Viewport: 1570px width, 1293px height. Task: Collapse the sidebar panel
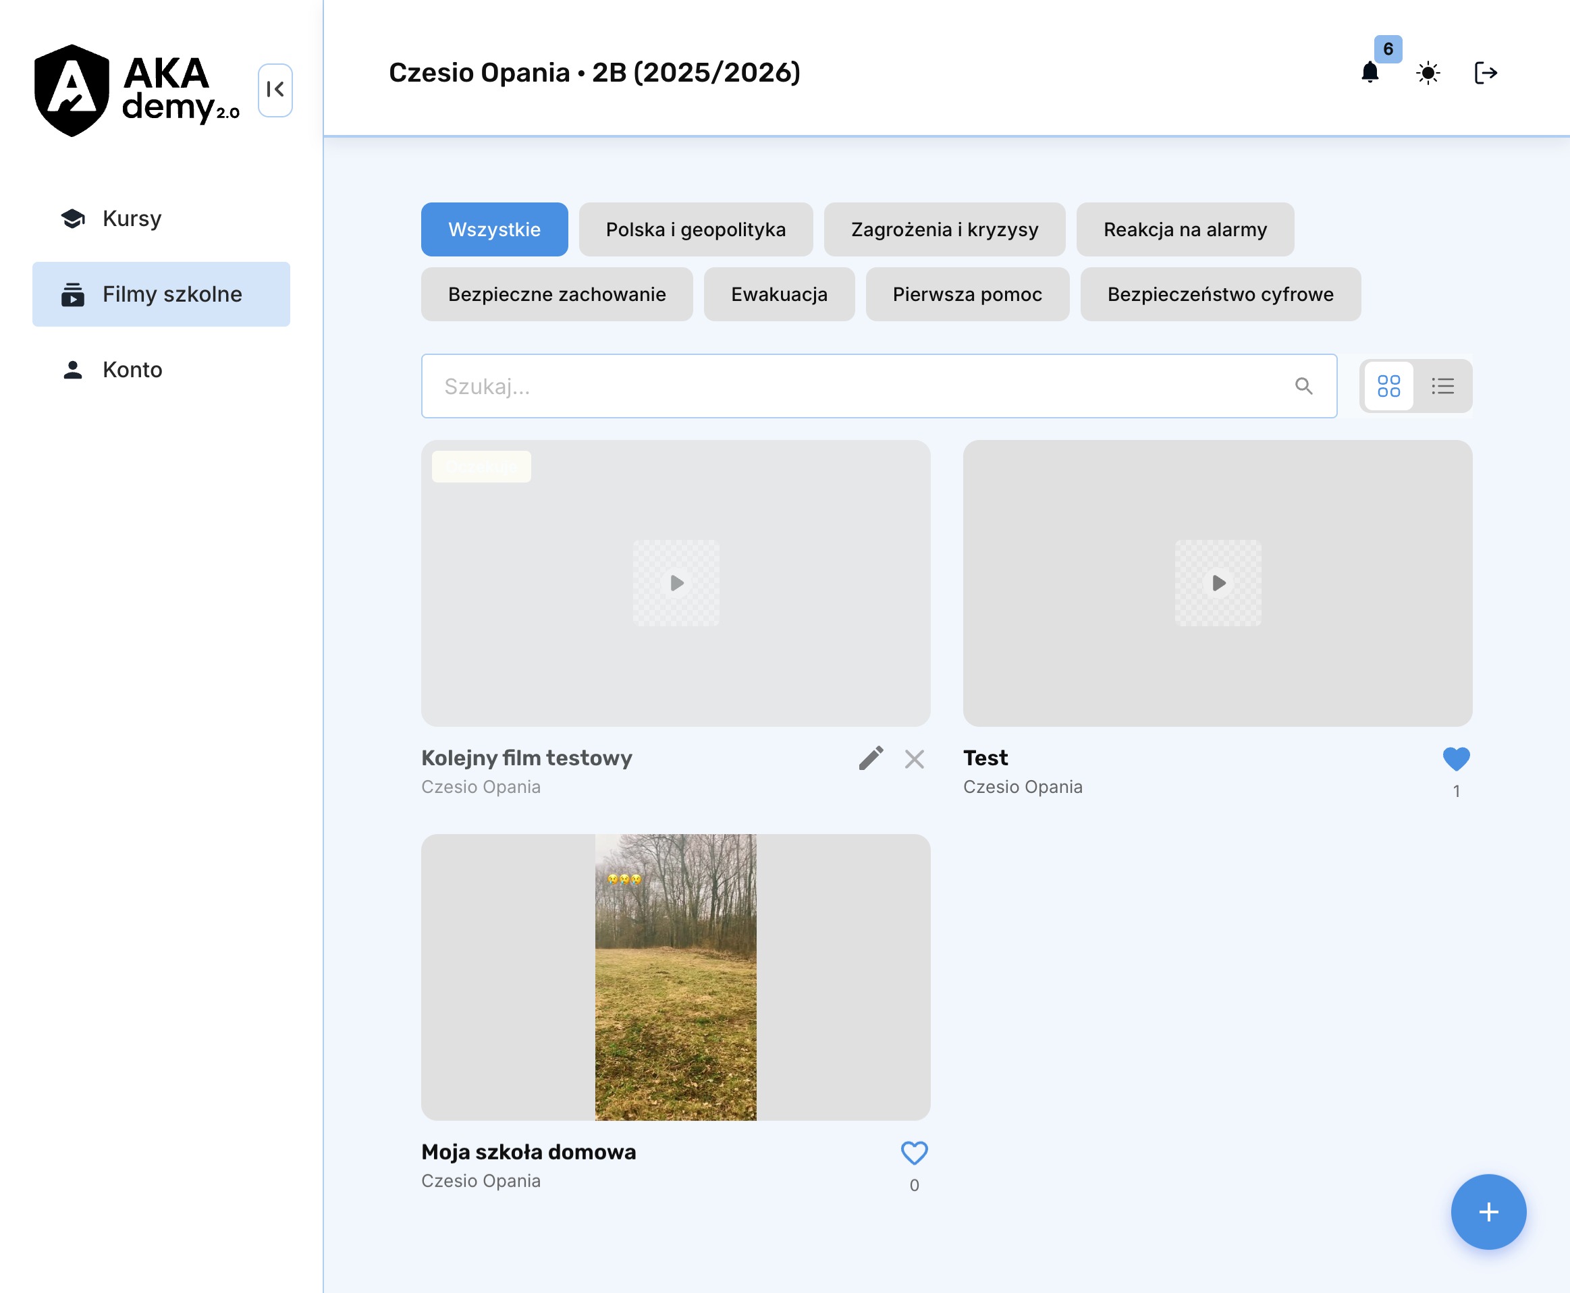[x=275, y=90]
